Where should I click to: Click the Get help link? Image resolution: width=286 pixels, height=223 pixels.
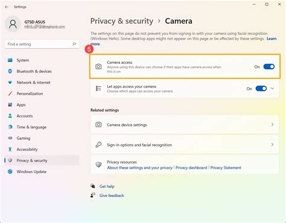pyautogui.click(x=107, y=186)
